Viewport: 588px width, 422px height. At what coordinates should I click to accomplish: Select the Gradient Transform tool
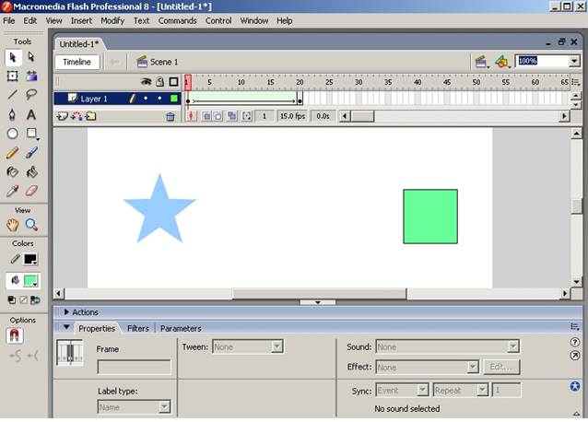point(31,76)
